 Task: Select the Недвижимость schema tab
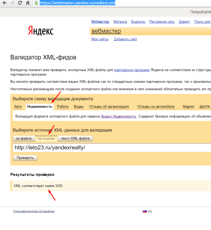[x=40, y=107]
